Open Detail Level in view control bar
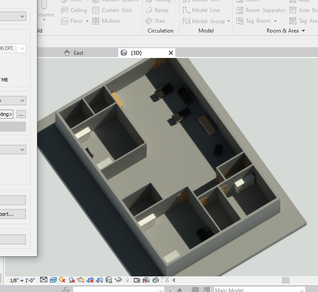 pyautogui.click(x=44, y=280)
